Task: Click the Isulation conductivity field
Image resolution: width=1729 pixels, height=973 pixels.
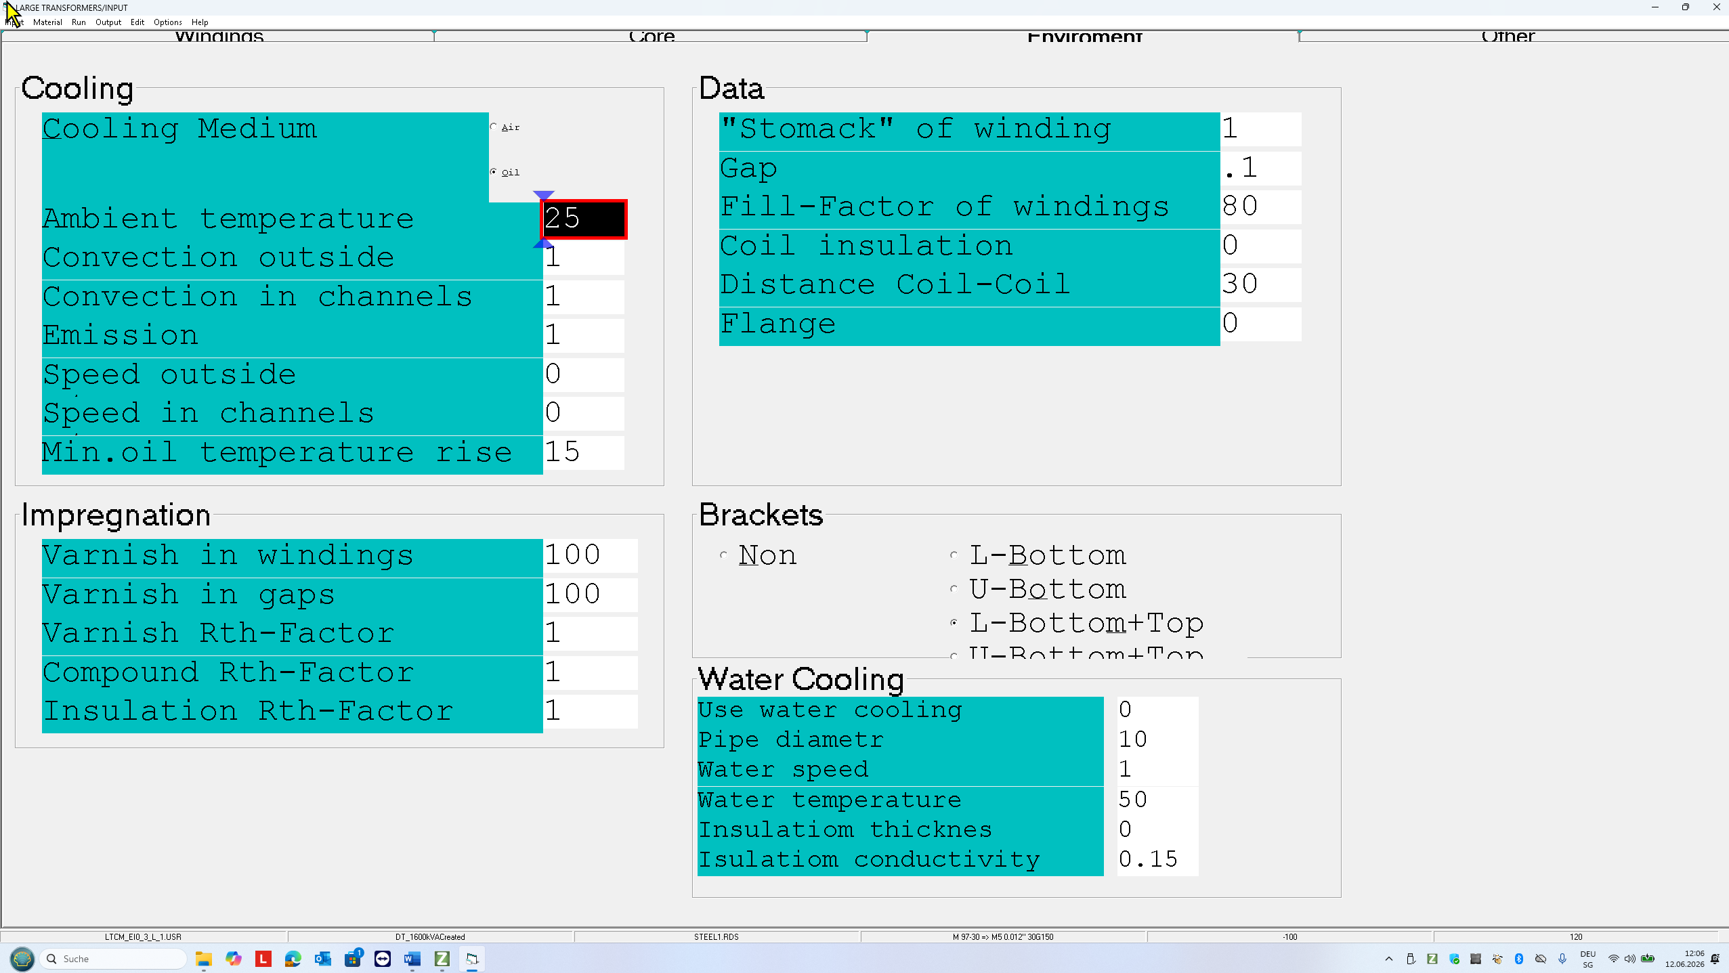Action: coord(1157,860)
